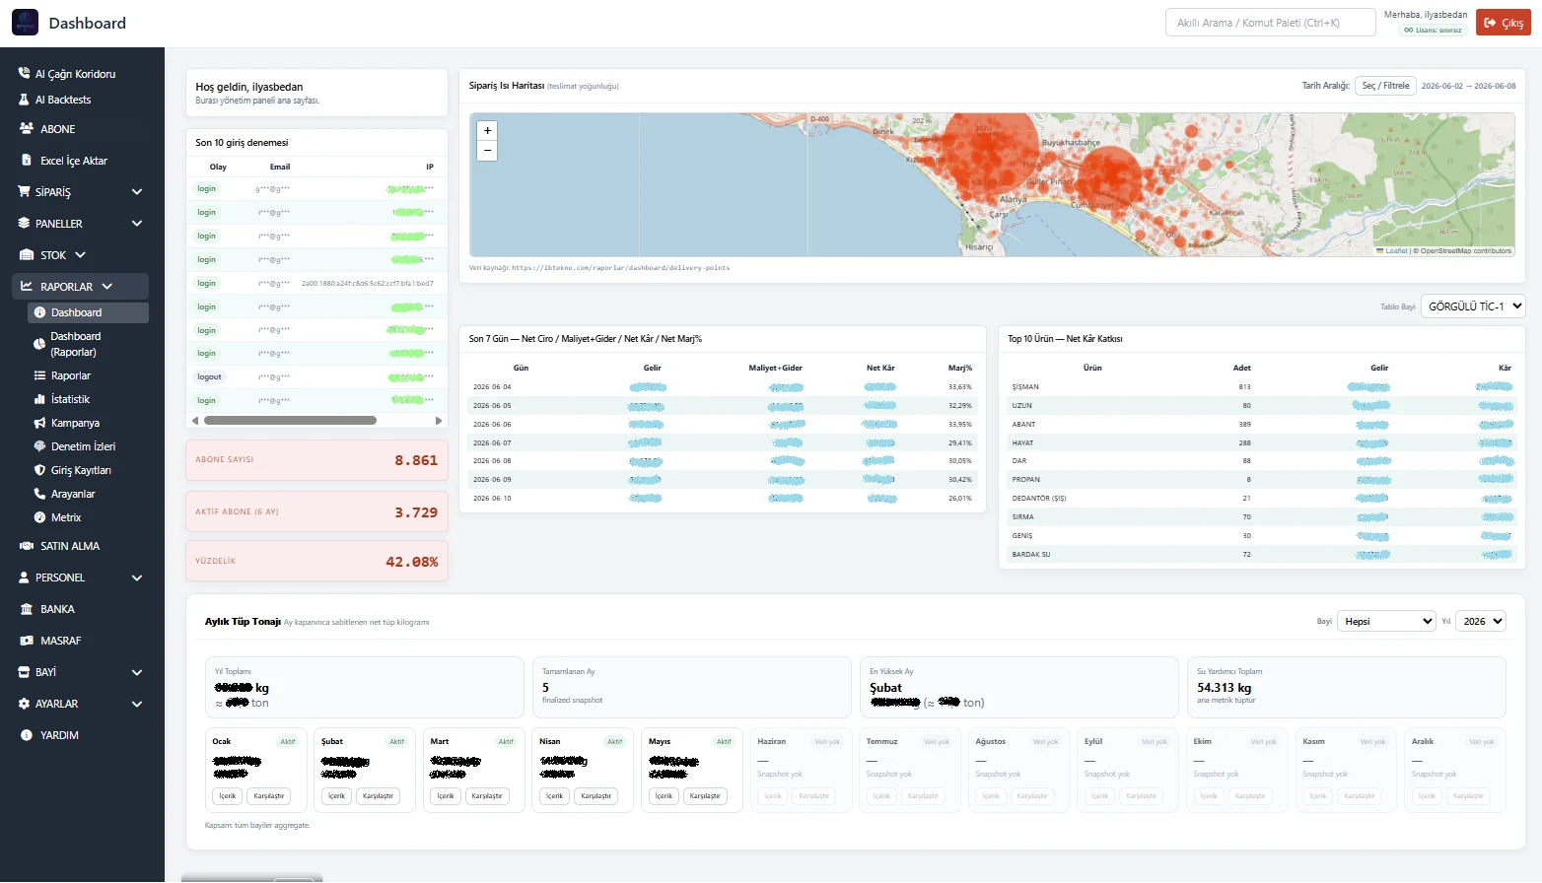Image resolution: width=1542 pixels, height=883 pixels.
Task: Click Karşılaştır in the Şubat card
Action: pos(378,795)
